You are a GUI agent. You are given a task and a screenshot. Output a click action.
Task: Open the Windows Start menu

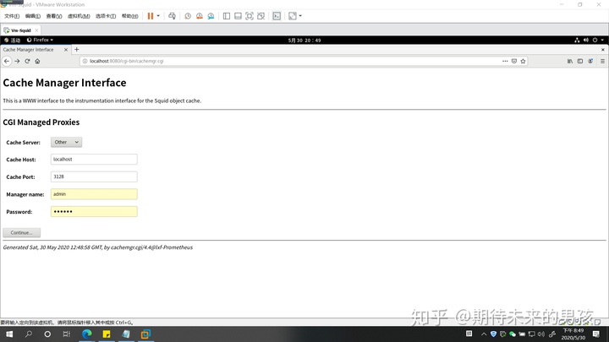(x=9, y=334)
